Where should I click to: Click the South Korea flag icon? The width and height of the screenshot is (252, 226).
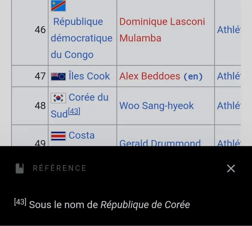[58, 98]
